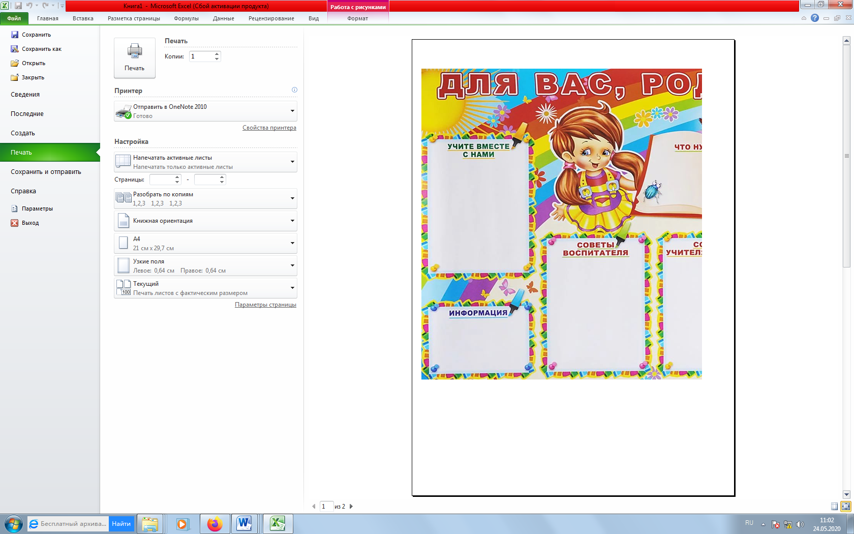
Task: Open the A4 paper size dropdown
Action: 205,243
